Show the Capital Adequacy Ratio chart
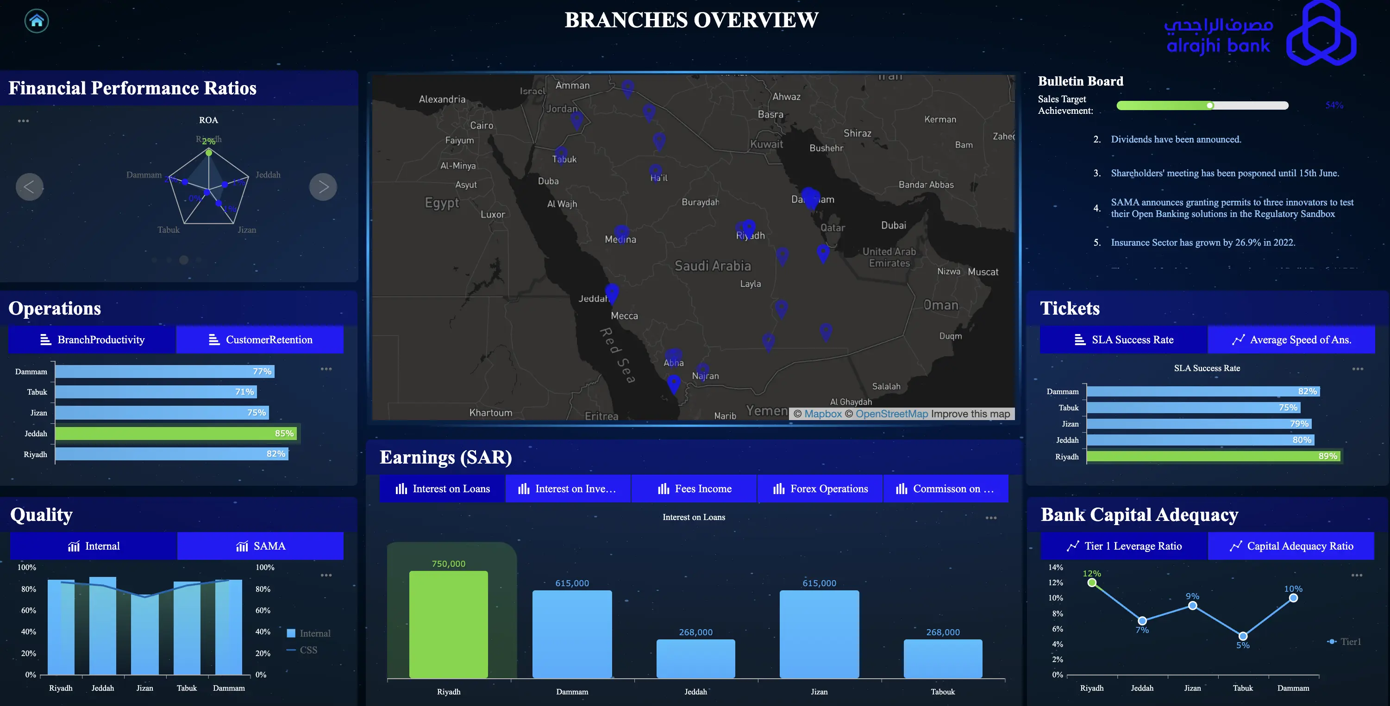The width and height of the screenshot is (1390, 706). tap(1291, 546)
